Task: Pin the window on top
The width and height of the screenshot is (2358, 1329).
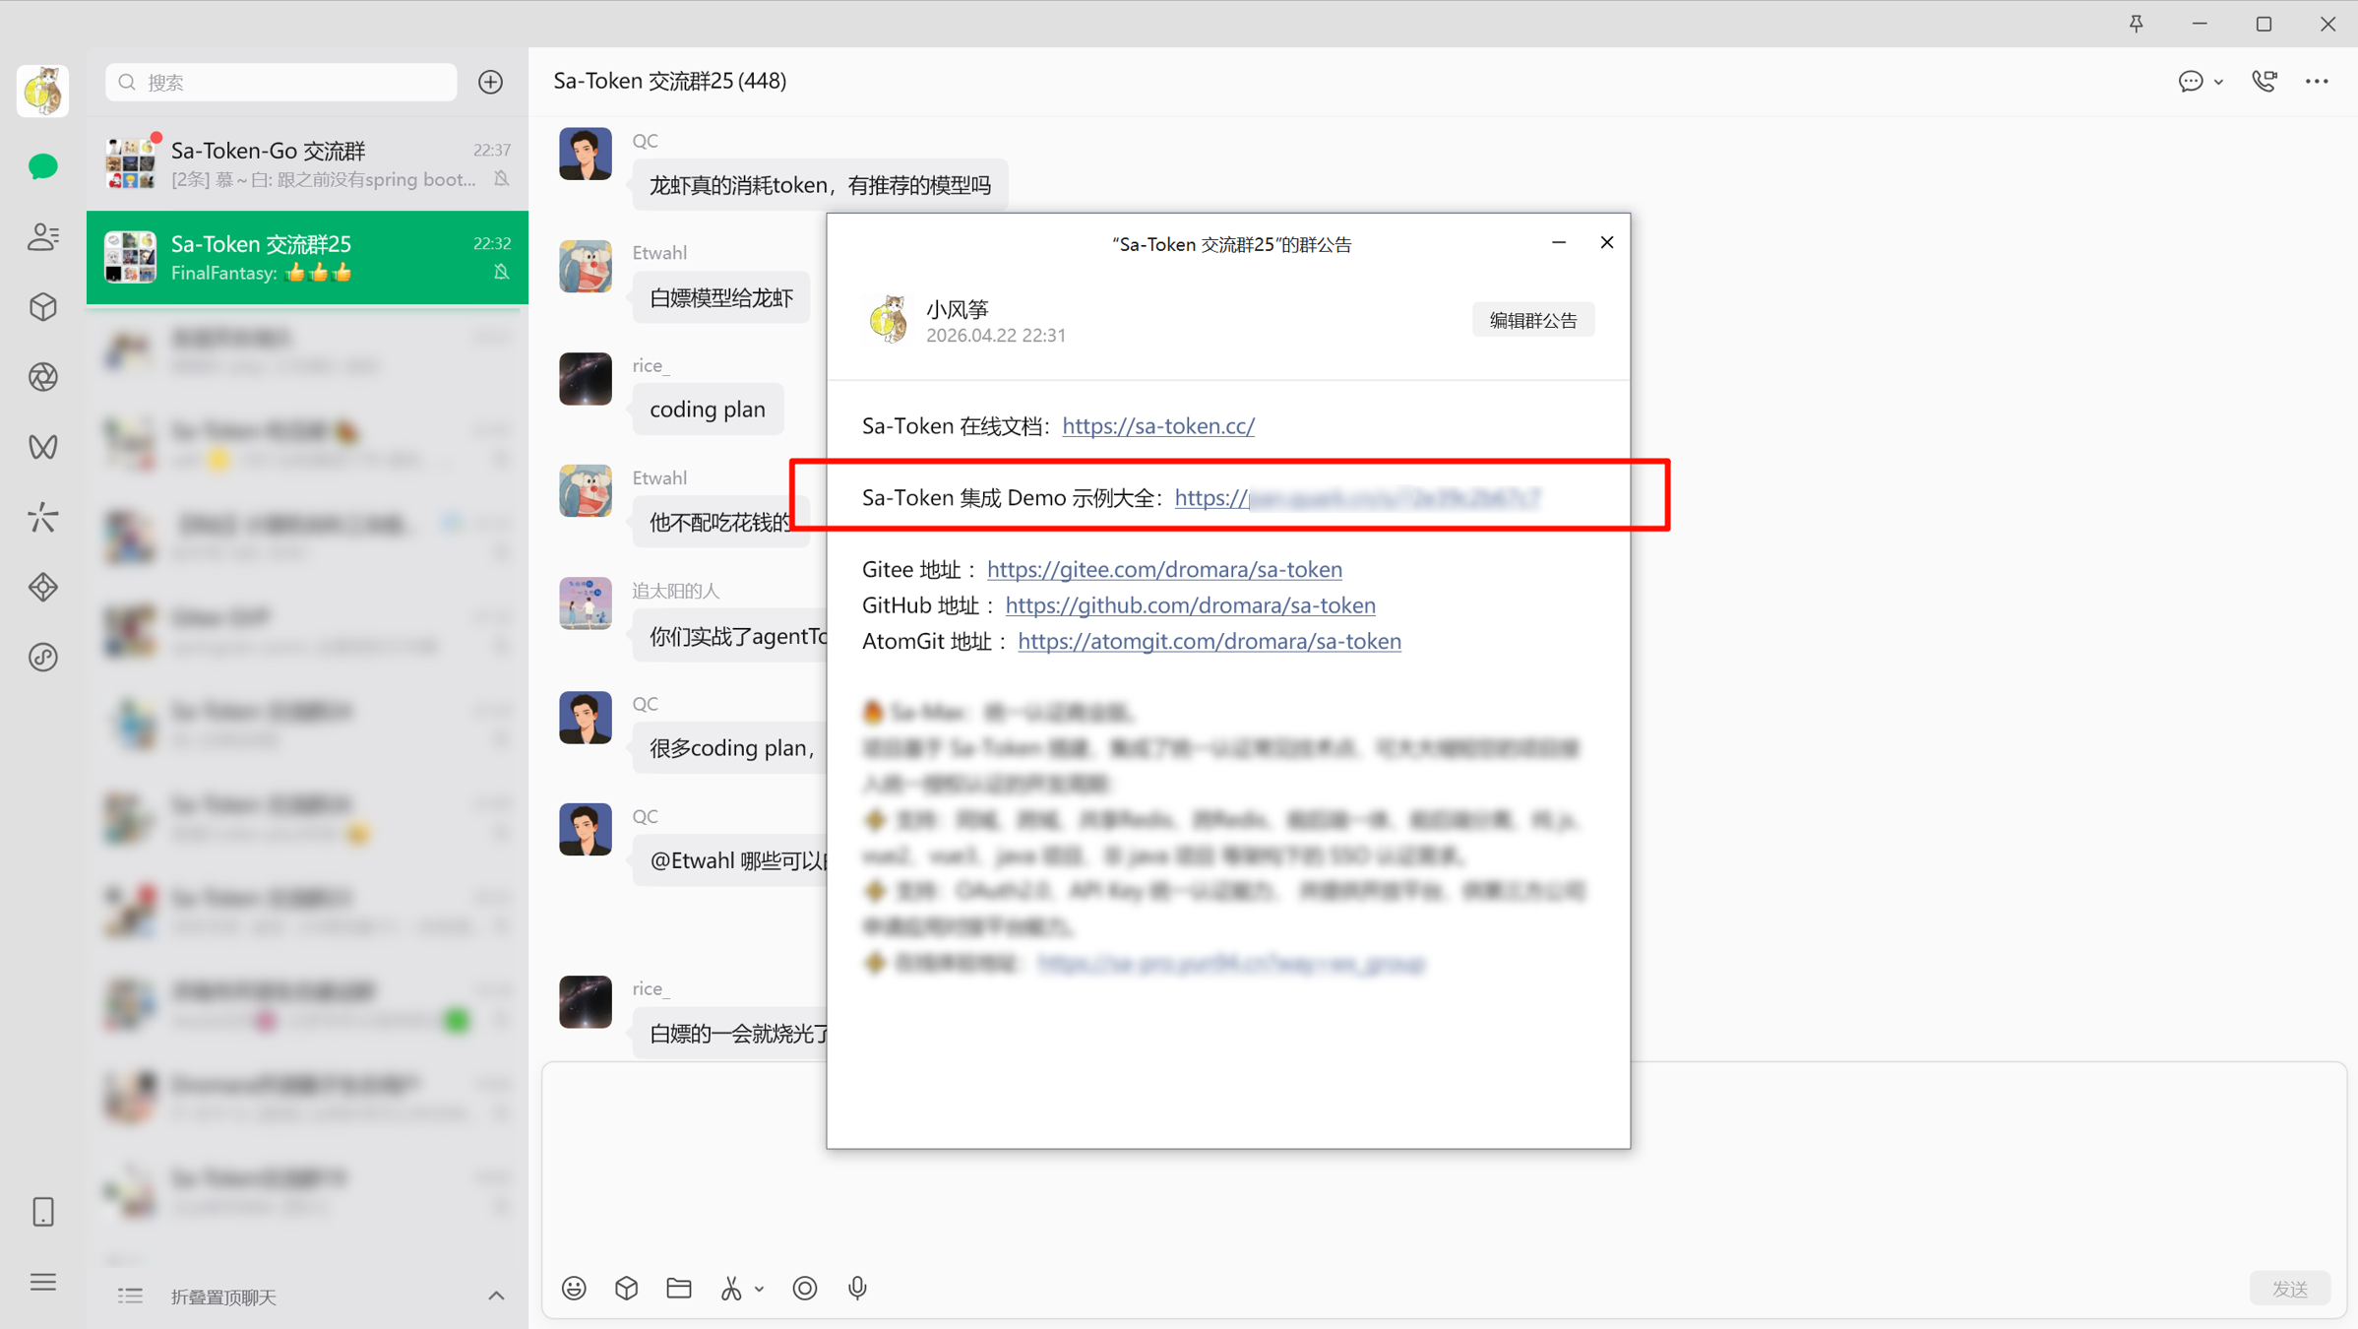Action: click(2136, 24)
